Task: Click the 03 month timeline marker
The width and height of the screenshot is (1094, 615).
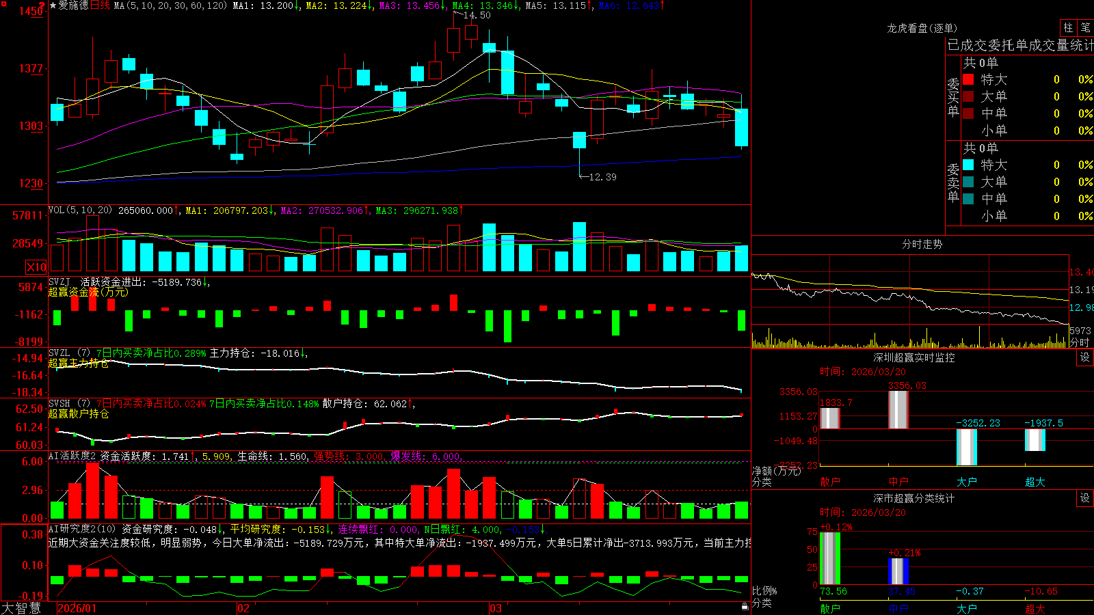Action: [x=496, y=608]
